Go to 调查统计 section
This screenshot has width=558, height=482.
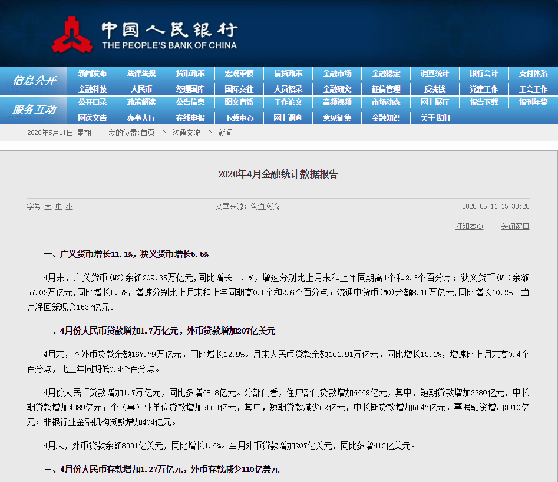[x=435, y=74]
